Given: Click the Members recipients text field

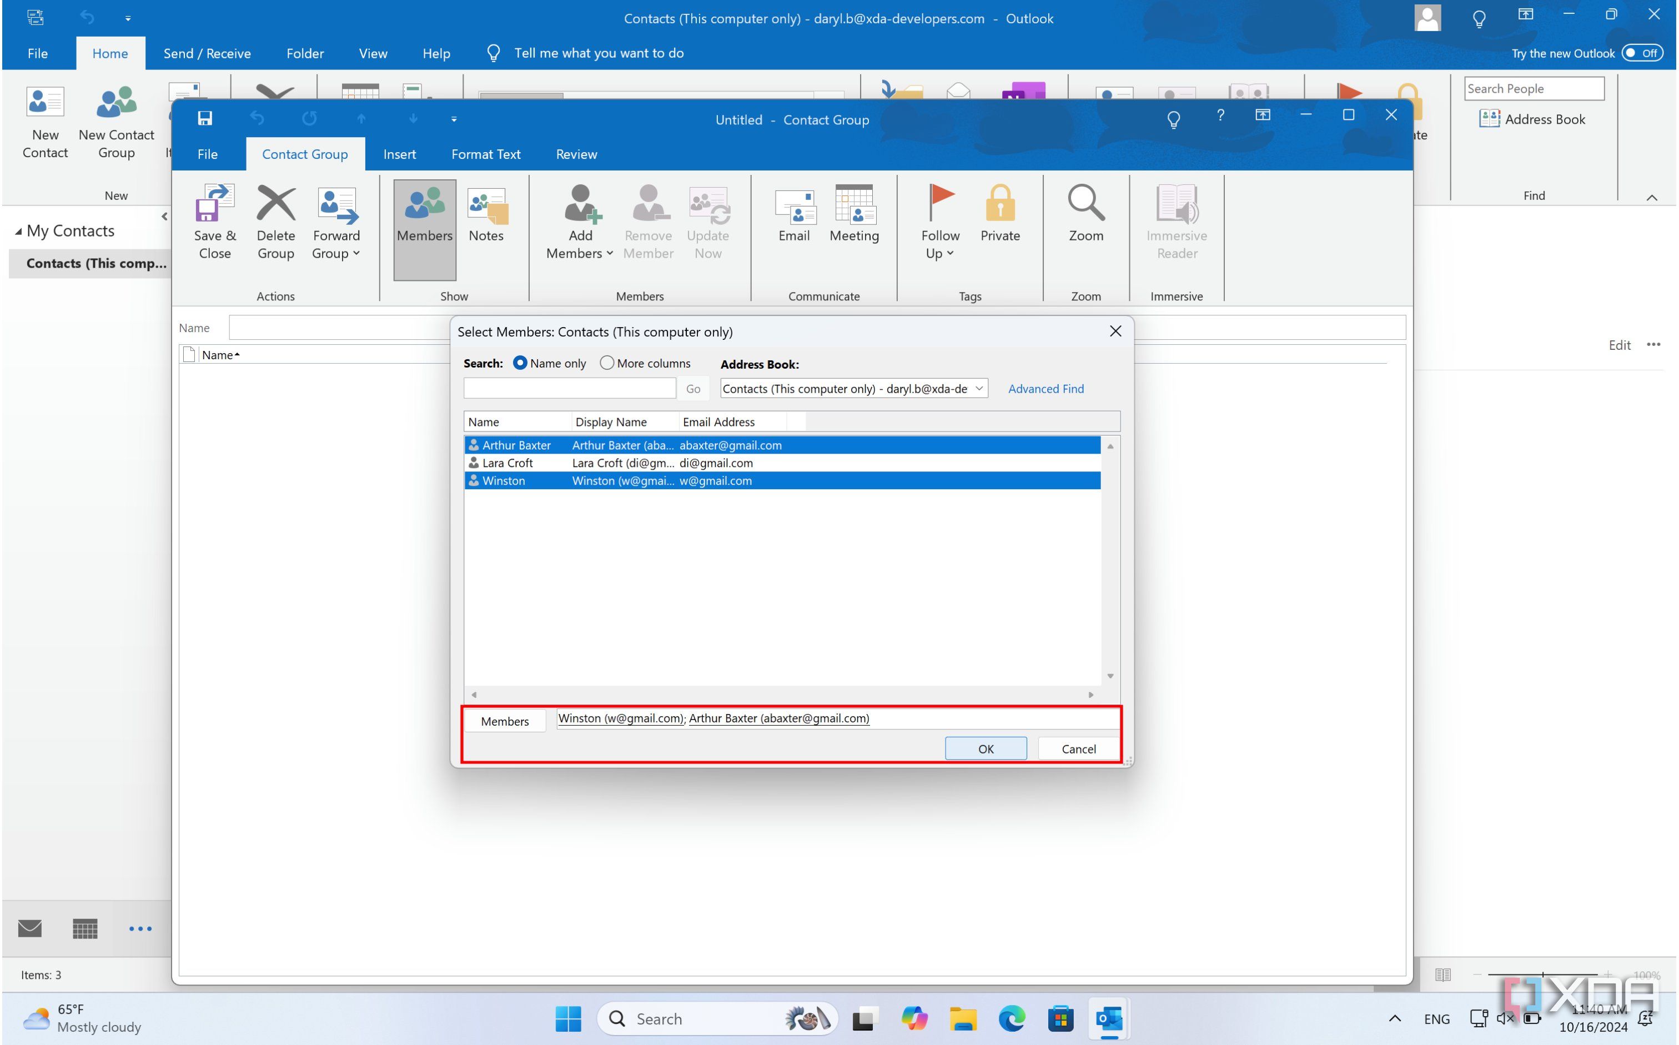Looking at the screenshot, I should 837,719.
